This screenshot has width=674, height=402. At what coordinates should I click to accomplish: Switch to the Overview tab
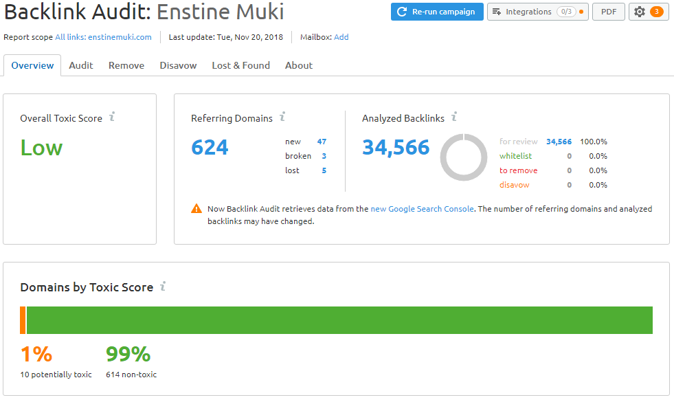(x=32, y=65)
